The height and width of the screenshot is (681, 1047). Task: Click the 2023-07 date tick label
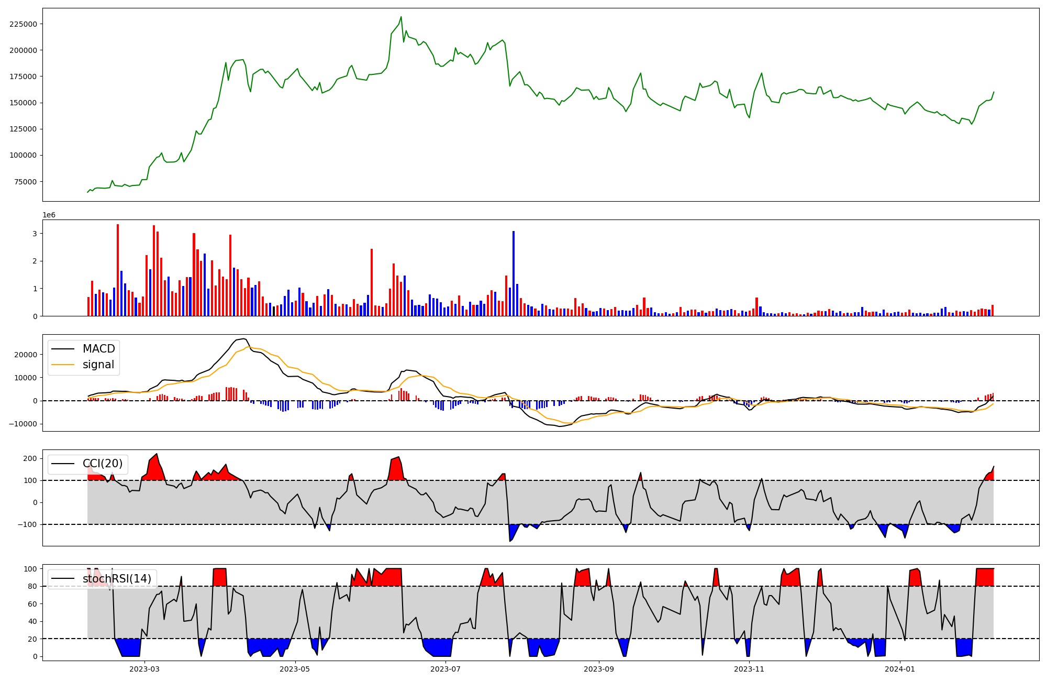pos(446,669)
